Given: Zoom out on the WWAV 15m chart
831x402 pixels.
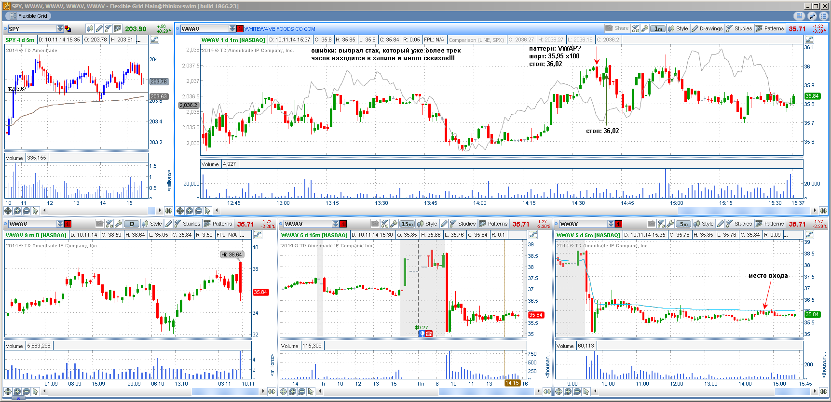Looking at the screenshot, I should click(302, 391).
